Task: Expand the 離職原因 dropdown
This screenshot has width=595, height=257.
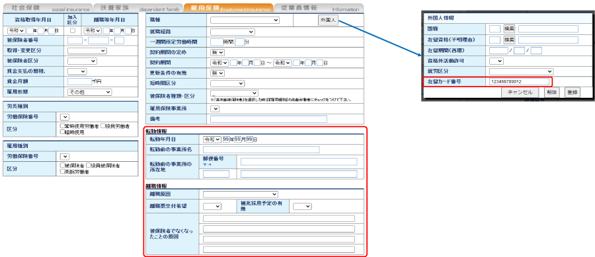Action: [x=241, y=194]
